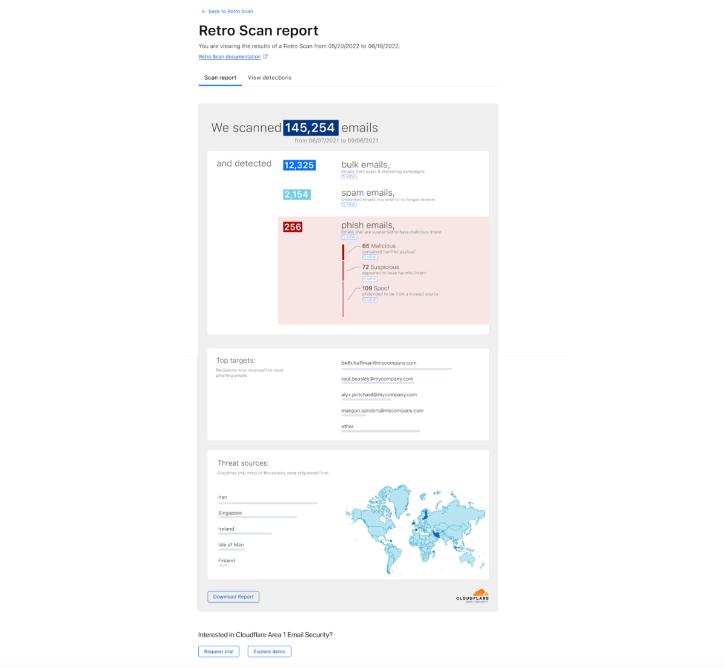Click the blue 12,325 bulk count badge
The height and width of the screenshot is (668, 725).
(299, 165)
